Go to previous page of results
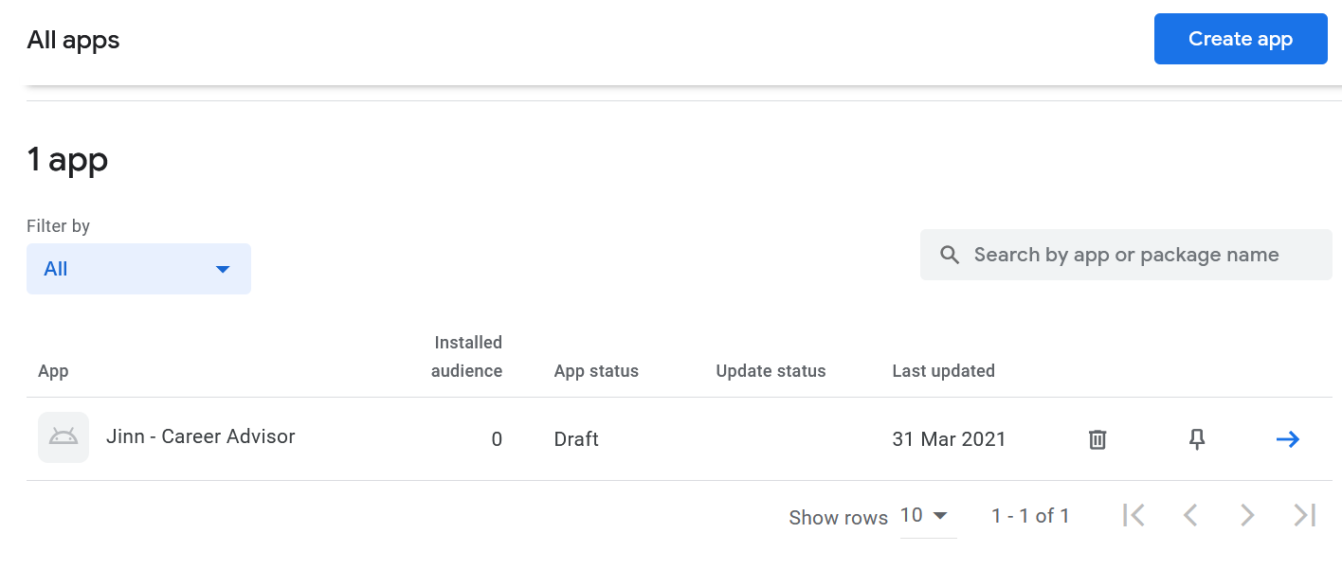 (1191, 515)
